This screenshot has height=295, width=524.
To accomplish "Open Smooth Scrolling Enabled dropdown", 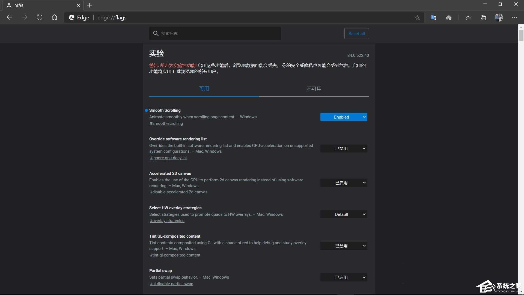I will 344,117.
